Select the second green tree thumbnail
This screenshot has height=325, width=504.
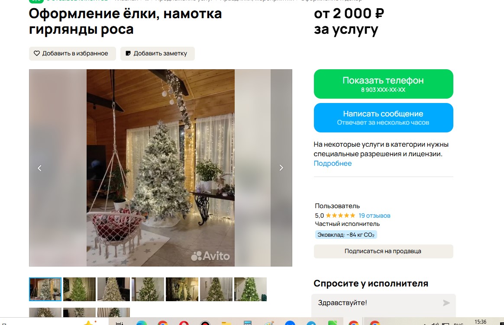pyautogui.click(x=79, y=290)
